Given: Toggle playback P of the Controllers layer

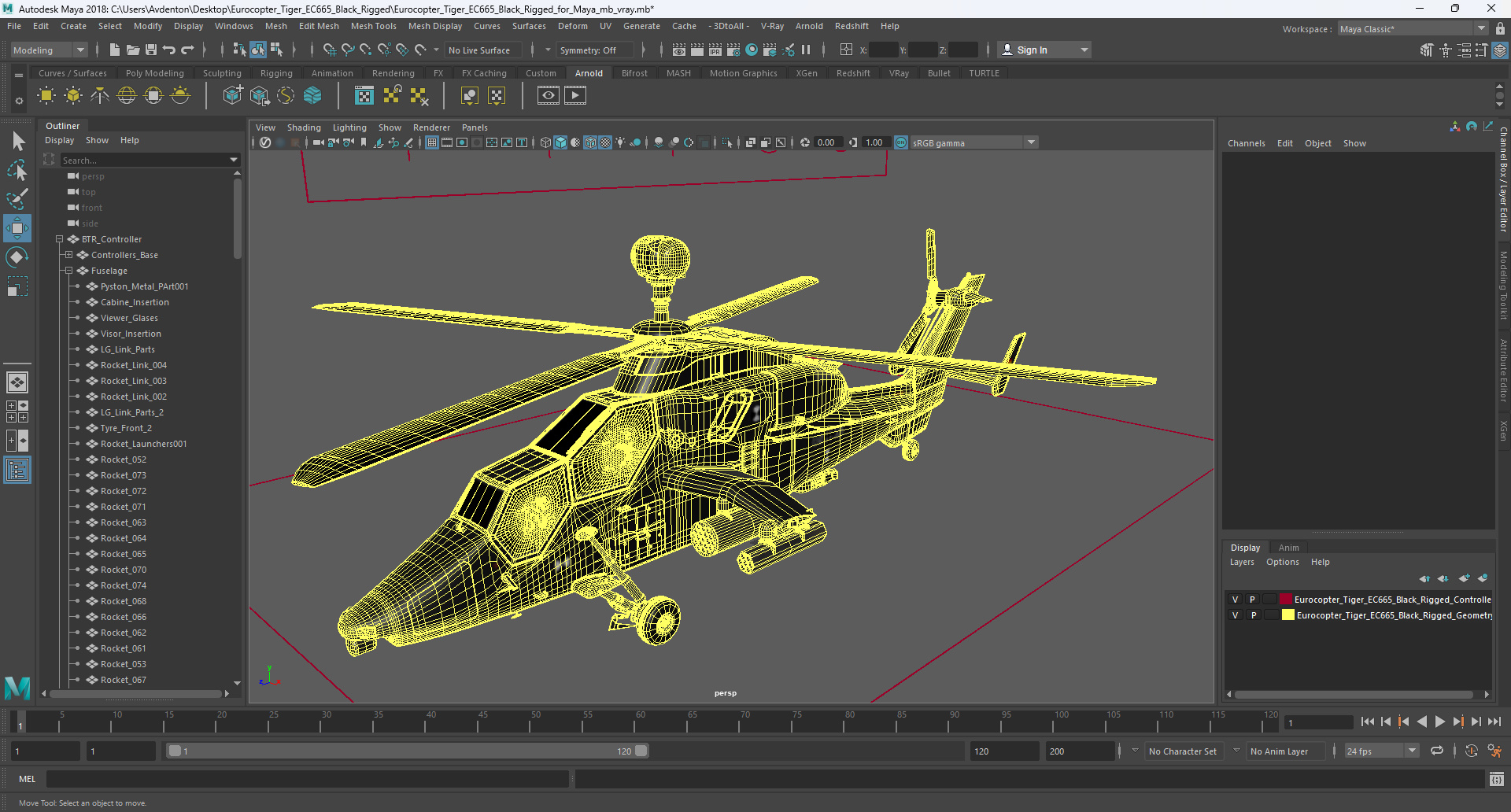Looking at the screenshot, I should (1252, 600).
